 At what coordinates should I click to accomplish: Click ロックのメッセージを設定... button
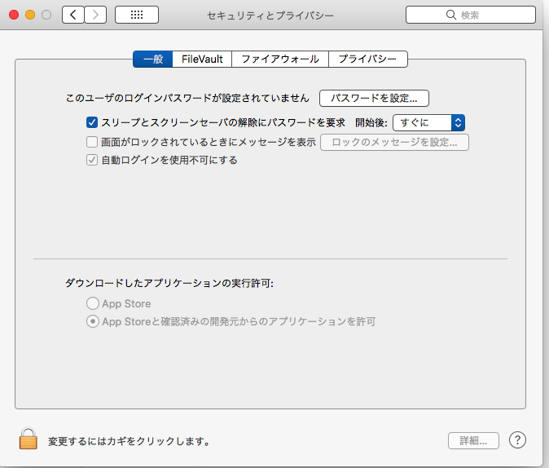(394, 143)
